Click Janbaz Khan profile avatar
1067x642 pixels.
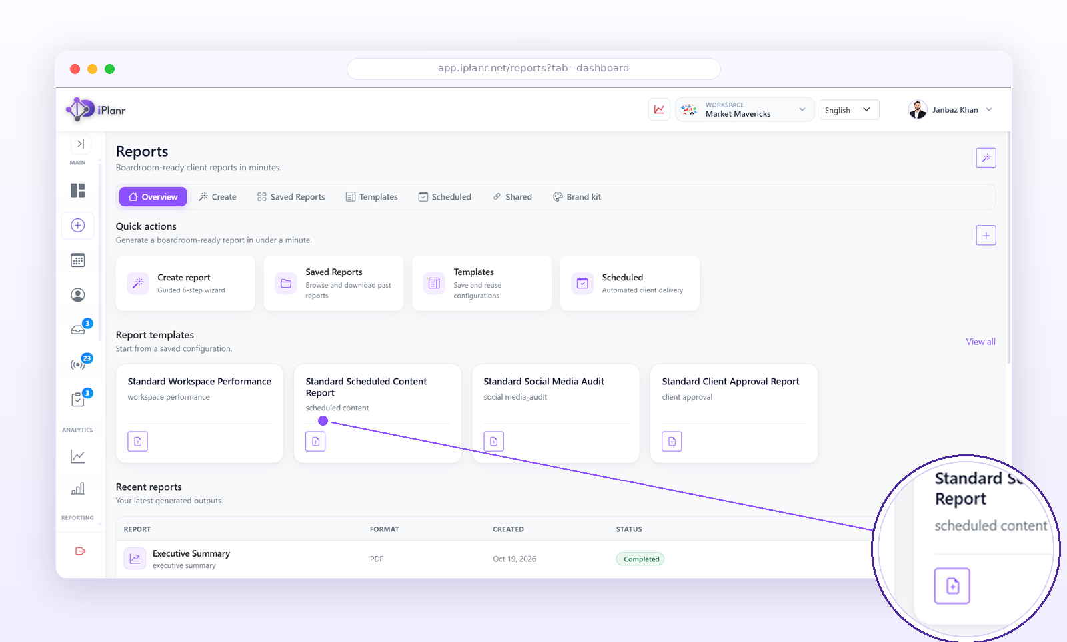coord(918,110)
